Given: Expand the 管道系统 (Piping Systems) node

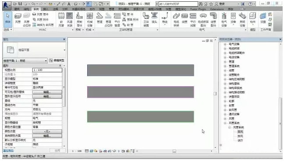Looking at the screenshot, I should (x=225, y=66).
